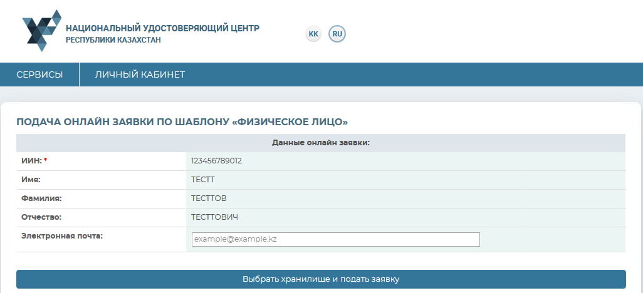Click the 'Данные онлайн заявки:' table header
This screenshot has width=643, height=293.
[x=321, y=143]
